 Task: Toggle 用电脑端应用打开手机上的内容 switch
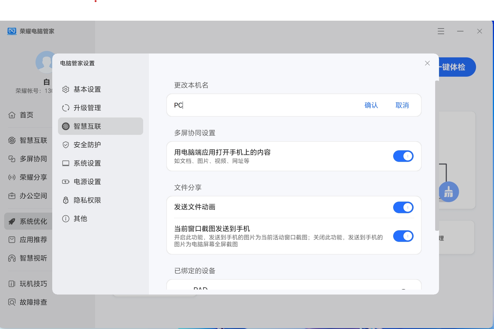(403, 156)
